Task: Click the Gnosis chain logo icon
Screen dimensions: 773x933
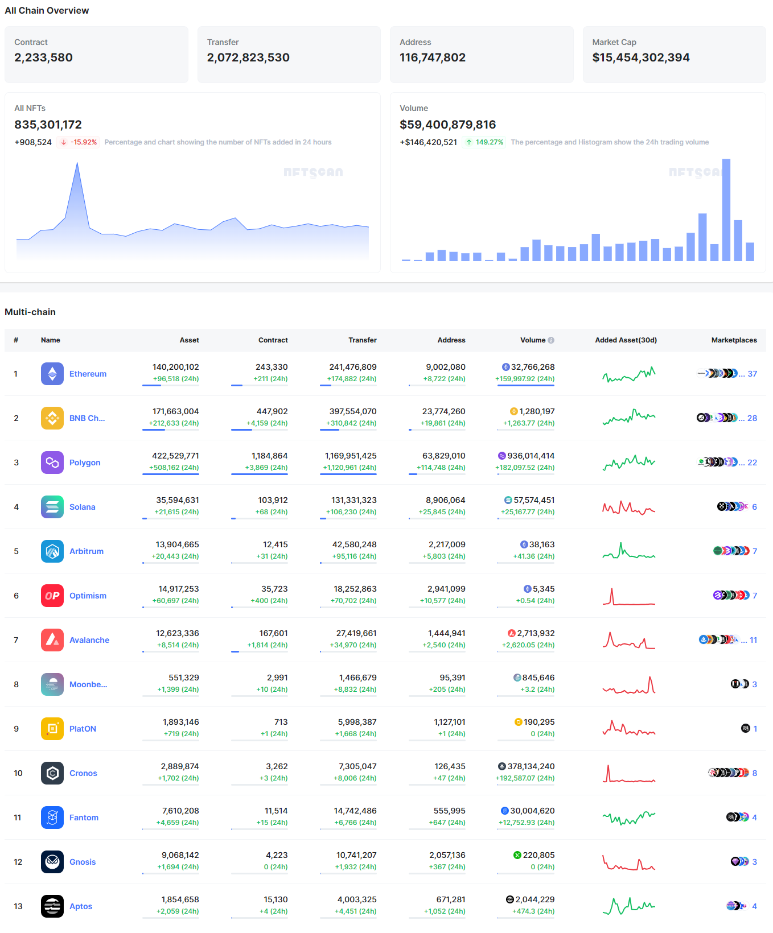Action: (x=52, y=862)
